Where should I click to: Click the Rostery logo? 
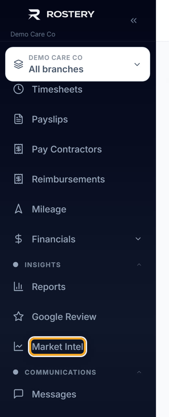point(61,14)
